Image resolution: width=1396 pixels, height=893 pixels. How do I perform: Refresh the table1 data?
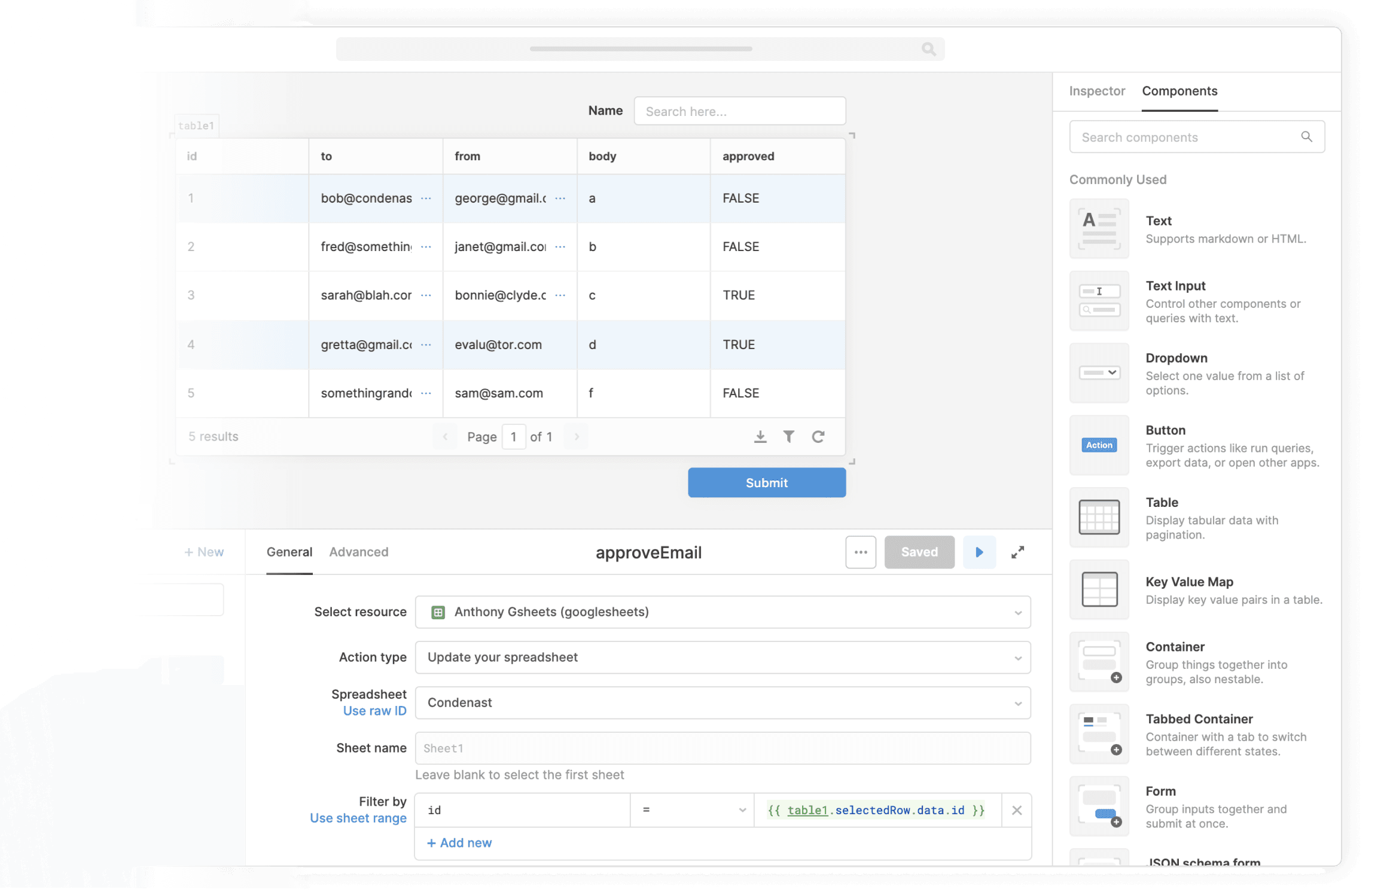point(818,436)
